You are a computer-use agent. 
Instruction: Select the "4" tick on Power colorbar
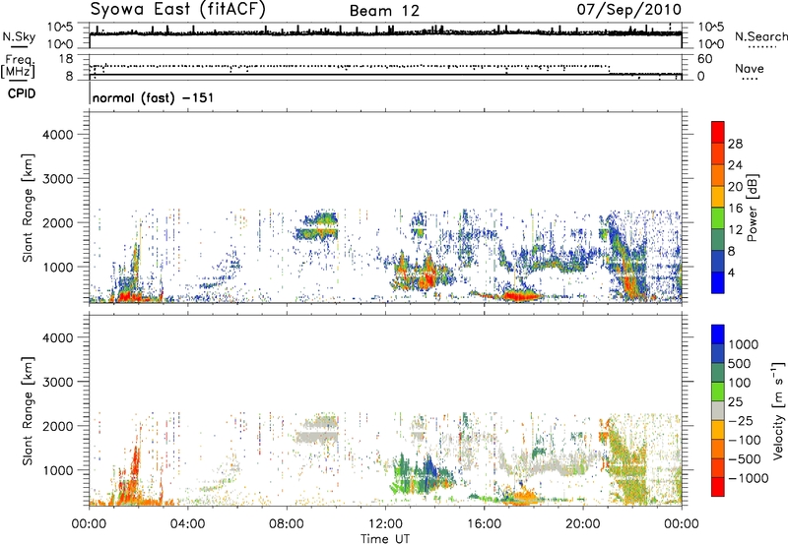coord(731,272)
